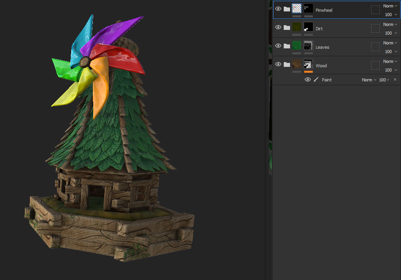Click the Paint effect name label

pyautogui.click(x=327, y=80)
